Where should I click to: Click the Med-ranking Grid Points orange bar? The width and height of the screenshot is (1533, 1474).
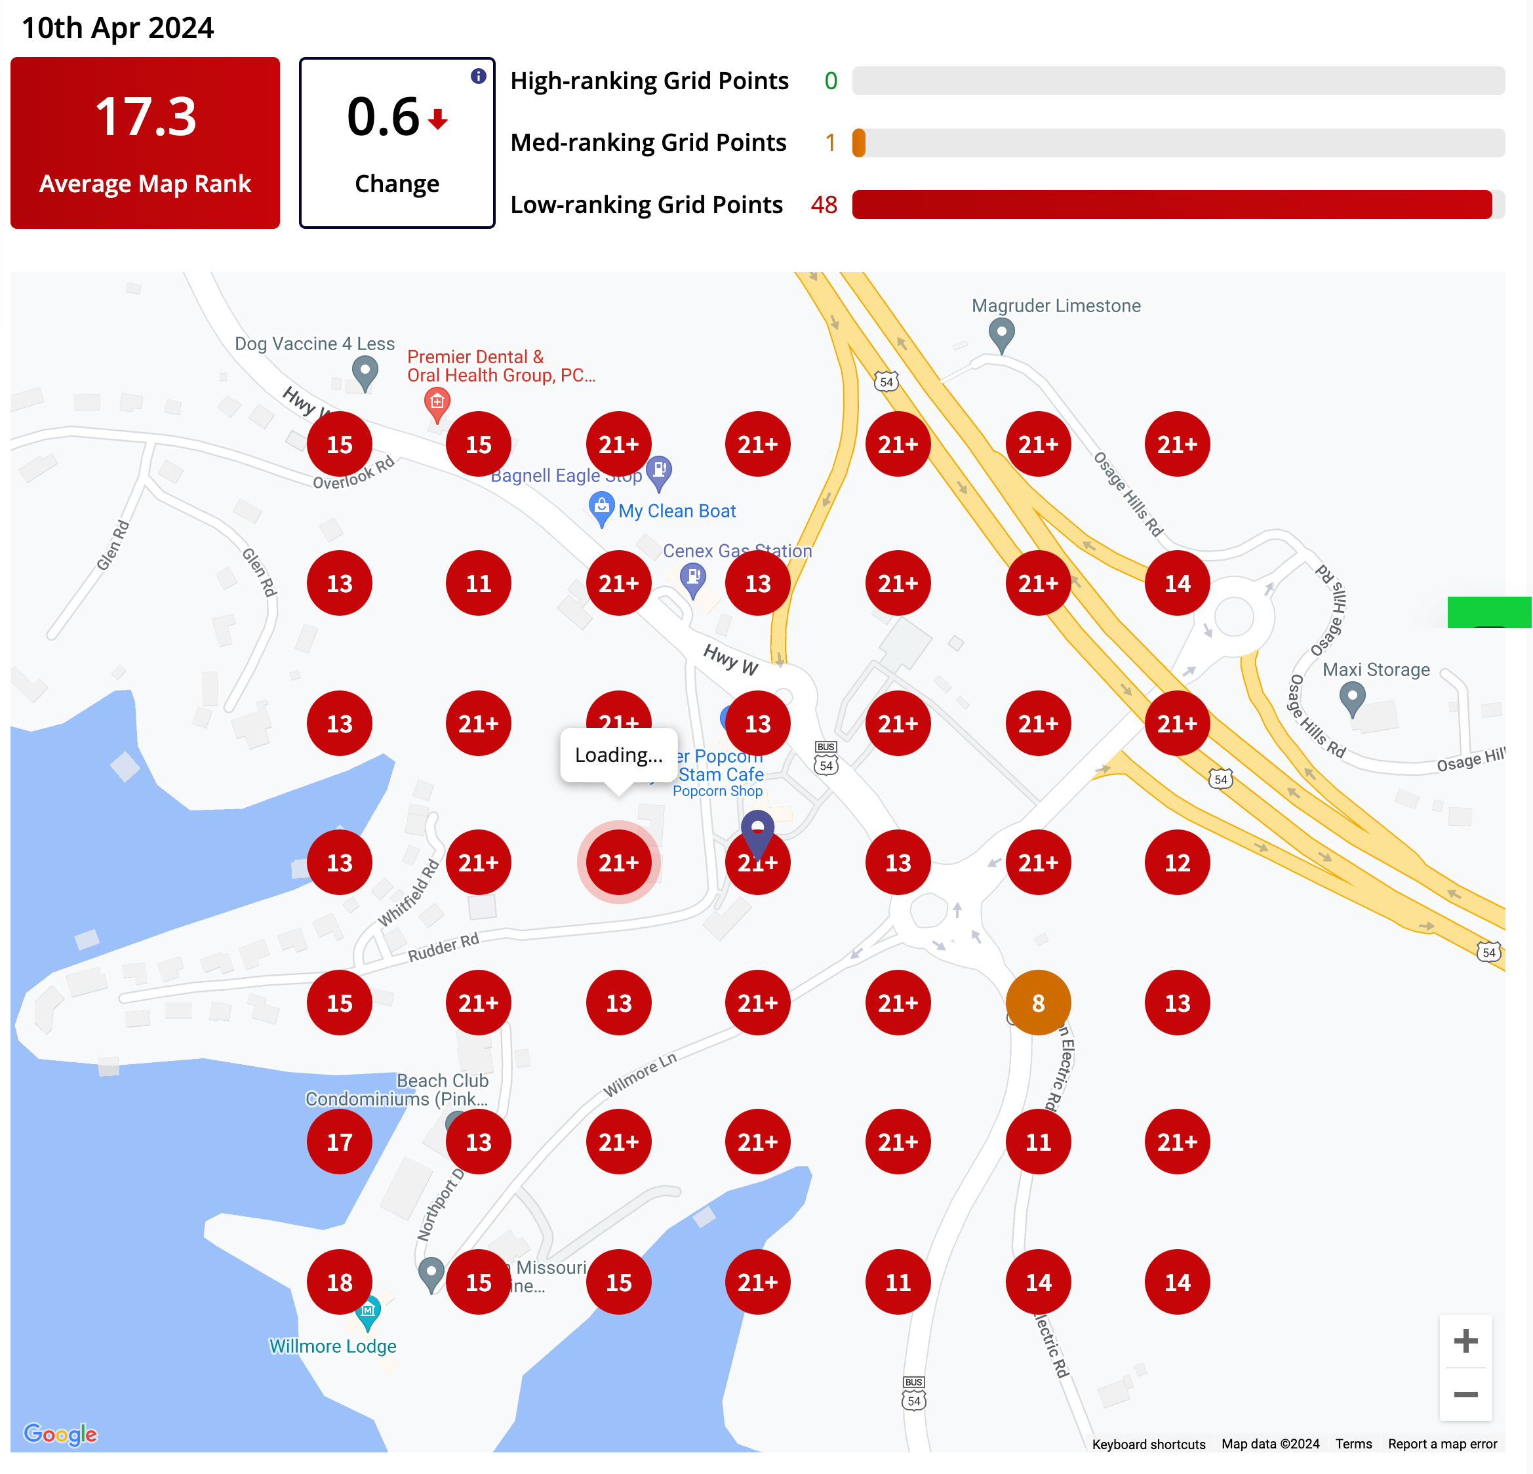[x=859, y=142]
